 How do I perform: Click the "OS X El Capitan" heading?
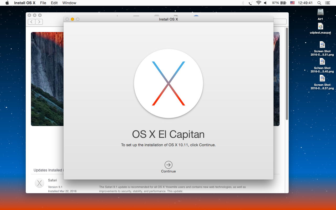pos(168,134)
